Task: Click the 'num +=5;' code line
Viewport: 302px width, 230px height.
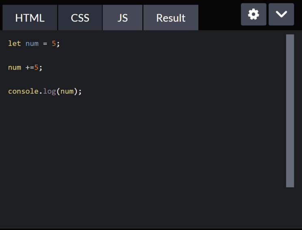Action: [25, 68]
